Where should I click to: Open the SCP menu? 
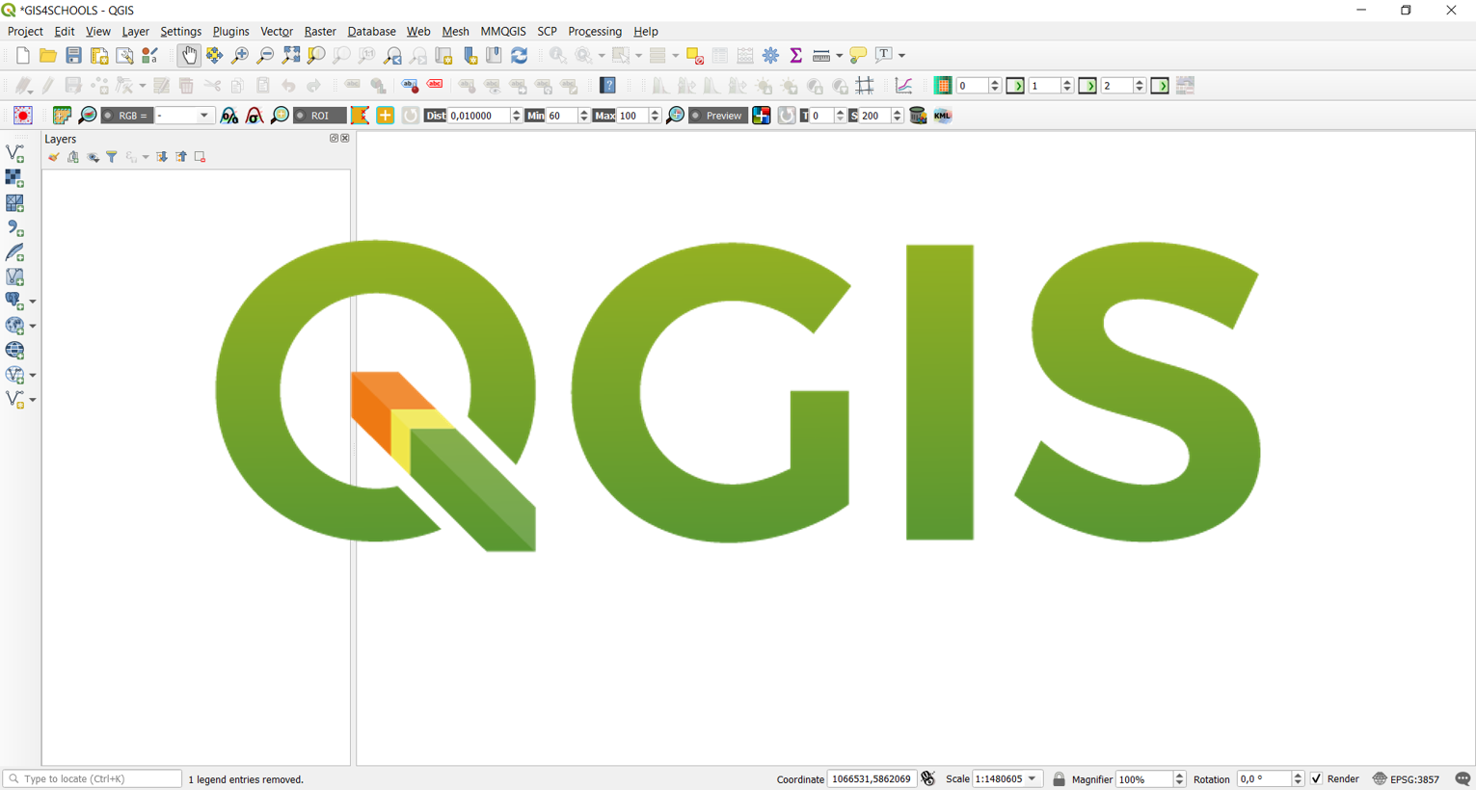tap(547, 32)
